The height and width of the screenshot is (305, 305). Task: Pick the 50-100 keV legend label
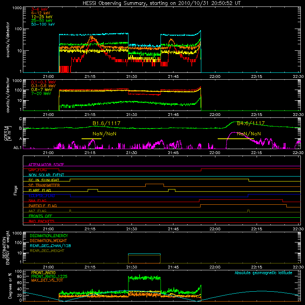[x=43, y=24]
